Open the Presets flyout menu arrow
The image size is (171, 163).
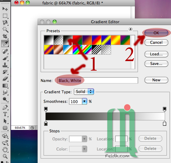tap(130, 29)
